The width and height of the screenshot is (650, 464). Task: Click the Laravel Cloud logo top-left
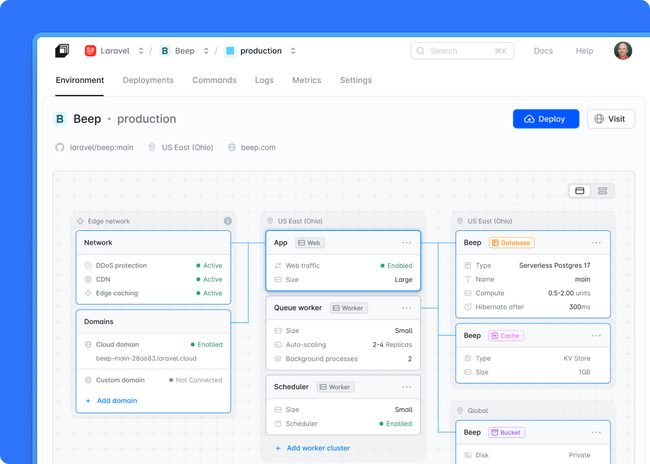point(62,50)
